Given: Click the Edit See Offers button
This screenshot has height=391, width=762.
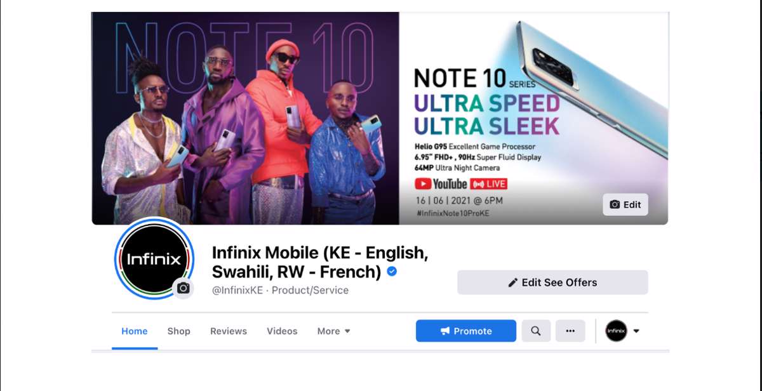Looking at the screenshot, I should pos(552,282).
